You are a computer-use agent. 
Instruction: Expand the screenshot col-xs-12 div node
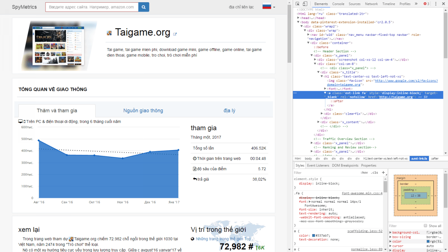pyautogui.click(x=315, y=60)
